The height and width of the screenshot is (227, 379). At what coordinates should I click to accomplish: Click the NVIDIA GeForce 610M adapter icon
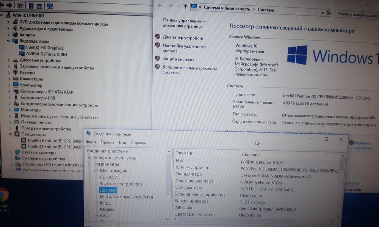(22, 54)
